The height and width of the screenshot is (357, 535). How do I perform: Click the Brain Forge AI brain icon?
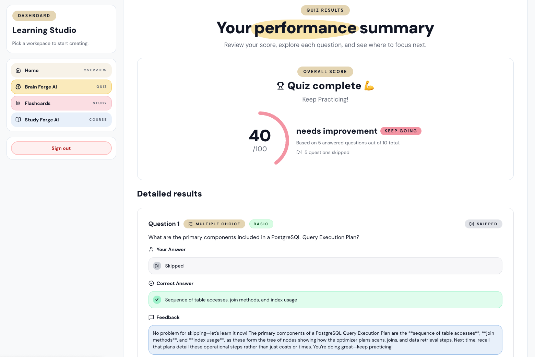(18, 87)
